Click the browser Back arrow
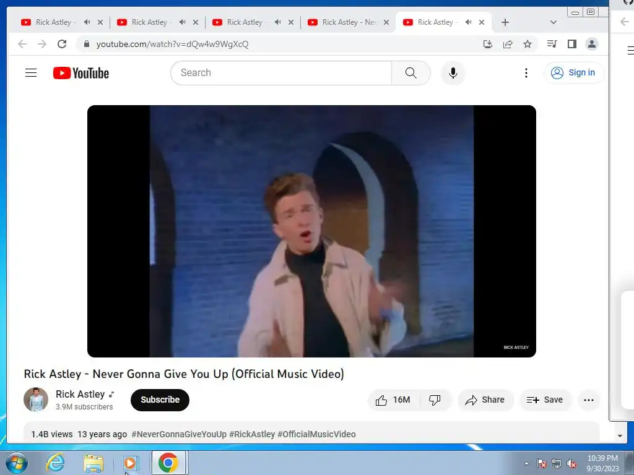 [22, 44]
